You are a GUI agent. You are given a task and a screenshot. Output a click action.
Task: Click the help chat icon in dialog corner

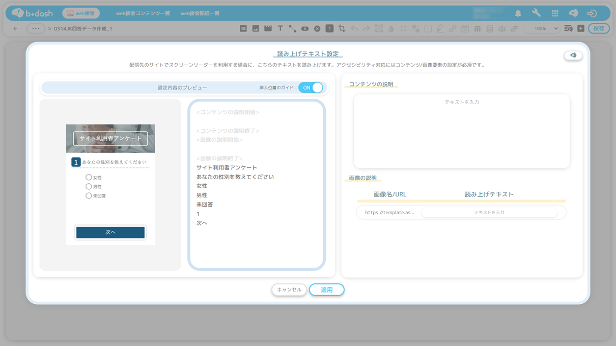click(573, 55)
